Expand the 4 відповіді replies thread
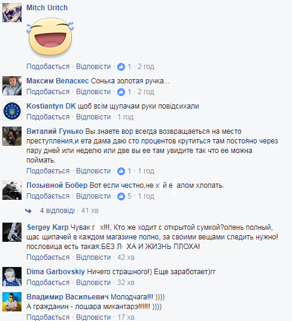Viewport: 292px width, 321px height. tap(57, 211)
